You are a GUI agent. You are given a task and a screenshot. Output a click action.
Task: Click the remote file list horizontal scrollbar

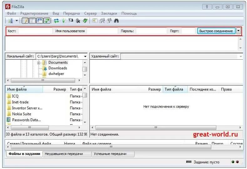156,127
